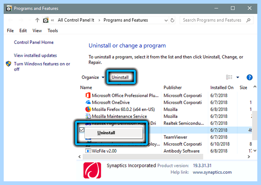Click the Mozilla Maintenance Service icon

[x=88, y=116]
